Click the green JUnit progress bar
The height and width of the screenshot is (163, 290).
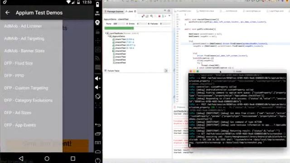click(x=119, y=28)
